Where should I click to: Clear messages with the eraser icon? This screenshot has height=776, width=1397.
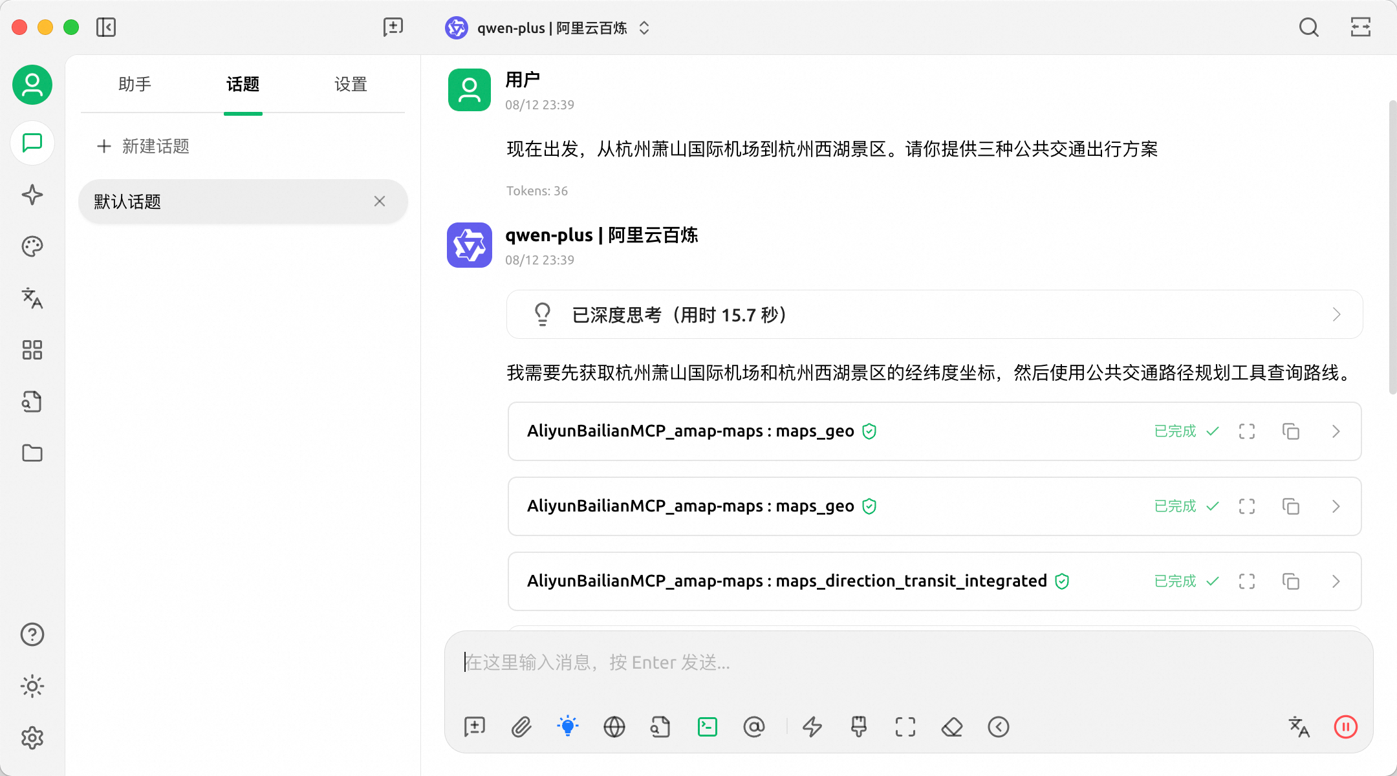point(952,727)
